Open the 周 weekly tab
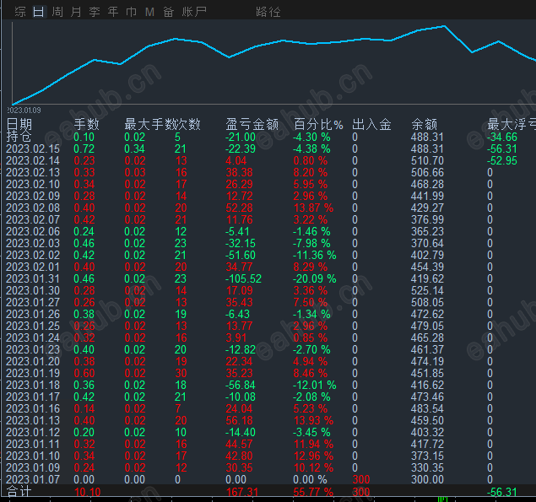The width and height of the screenshot is (536, 502). pos(57,12)
